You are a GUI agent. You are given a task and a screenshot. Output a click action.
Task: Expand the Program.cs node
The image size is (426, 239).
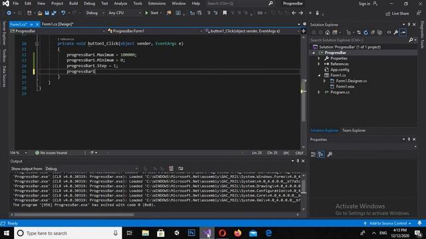pos(319,92)
